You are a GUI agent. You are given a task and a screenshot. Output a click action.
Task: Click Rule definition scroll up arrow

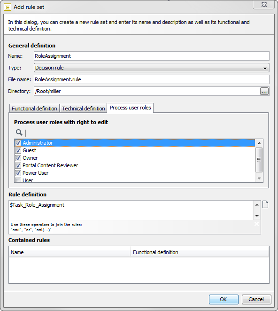(257, 205)
